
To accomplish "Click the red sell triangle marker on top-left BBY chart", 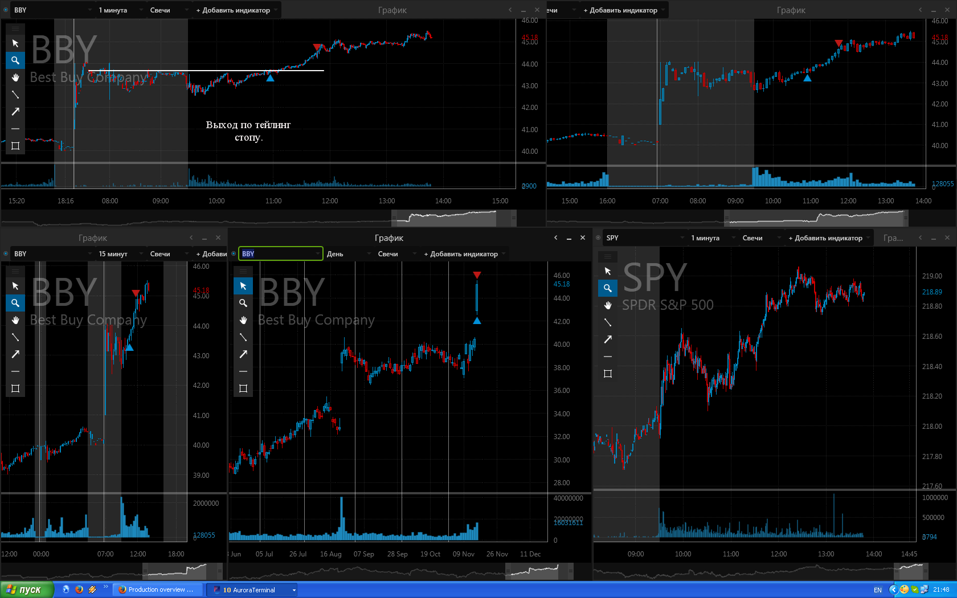I will [317, 47].
